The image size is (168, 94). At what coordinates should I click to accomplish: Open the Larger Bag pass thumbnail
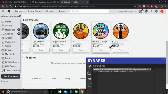(61, 31)
